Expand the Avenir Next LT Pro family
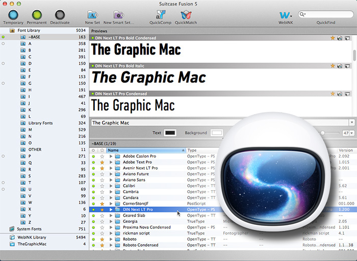 click(111, 168)
